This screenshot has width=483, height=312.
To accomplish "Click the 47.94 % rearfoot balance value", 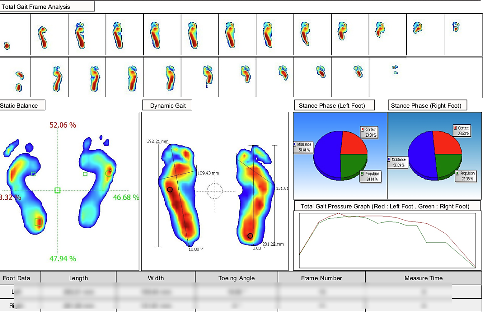I will pos(63,259).
